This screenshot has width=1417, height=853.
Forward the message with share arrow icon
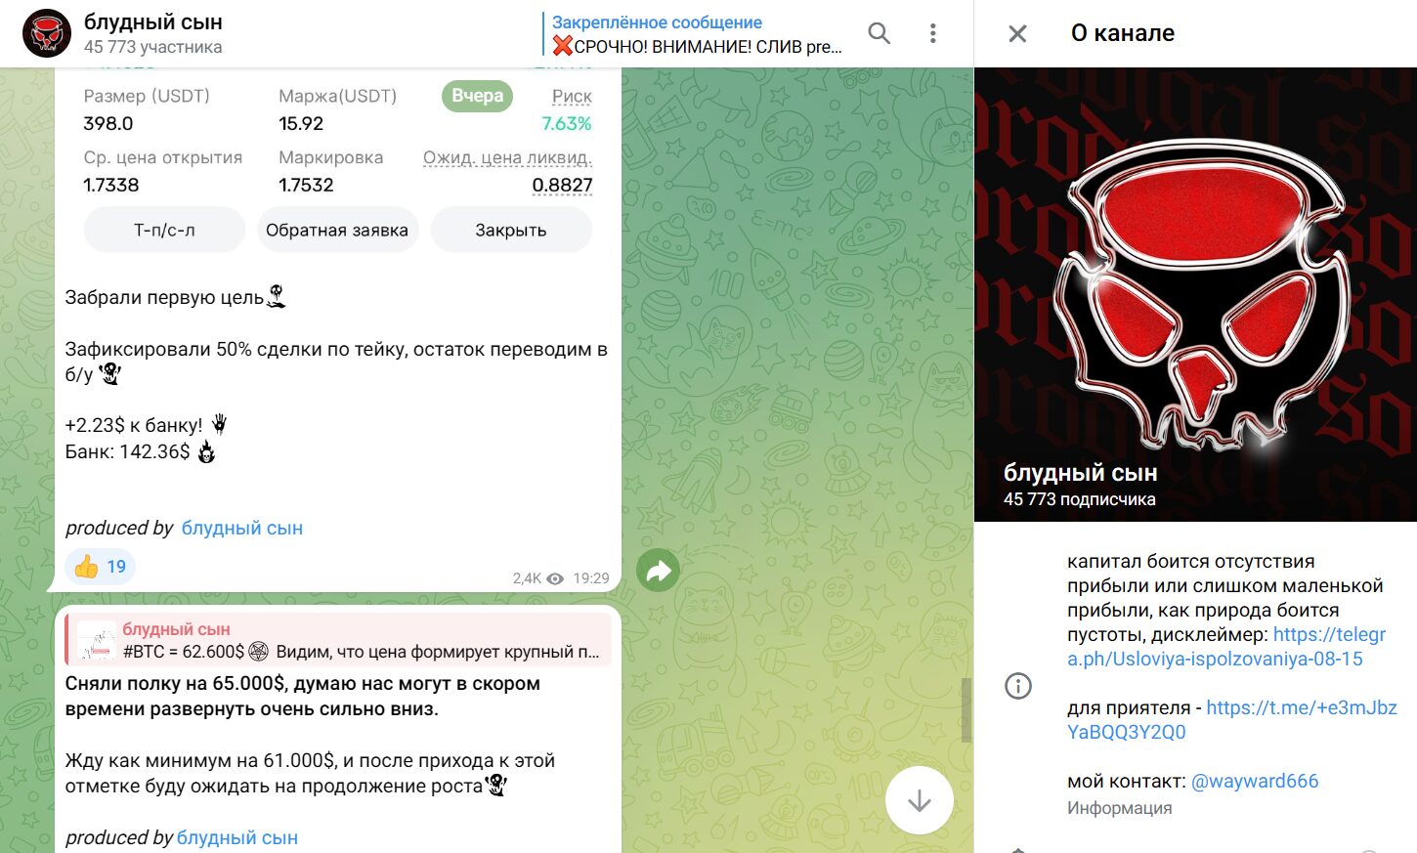pos(659,571)
